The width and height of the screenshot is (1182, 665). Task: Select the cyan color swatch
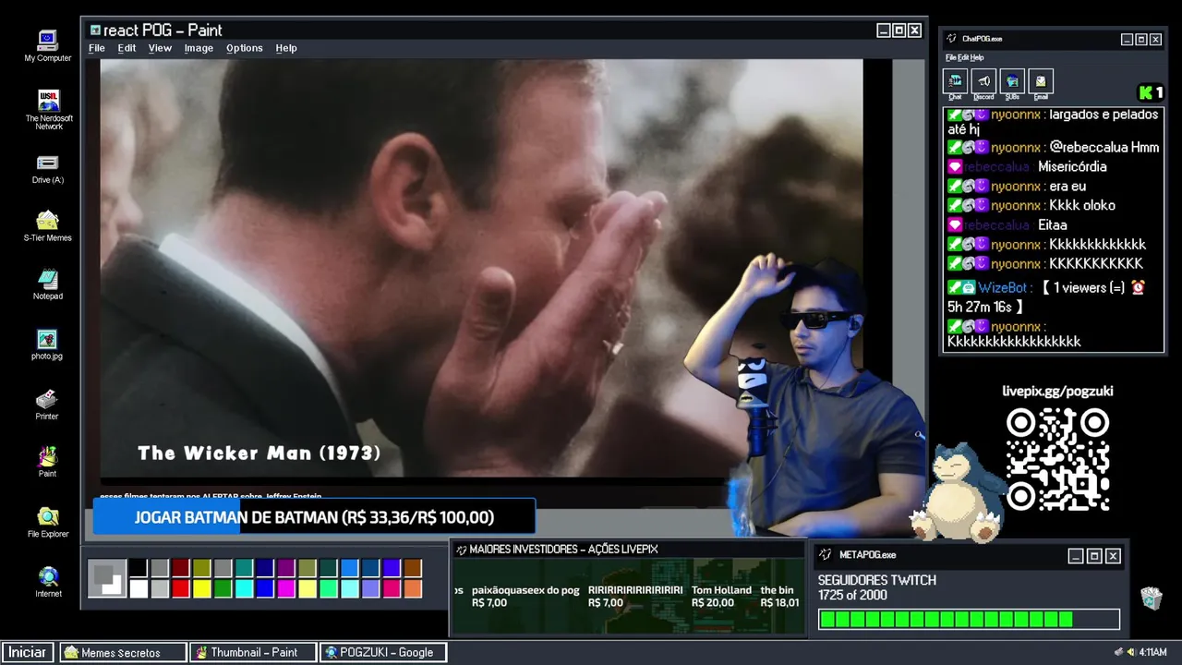point(245,588)
